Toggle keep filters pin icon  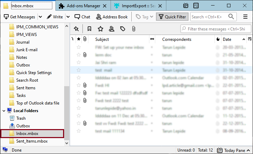[x=76, y=29]
